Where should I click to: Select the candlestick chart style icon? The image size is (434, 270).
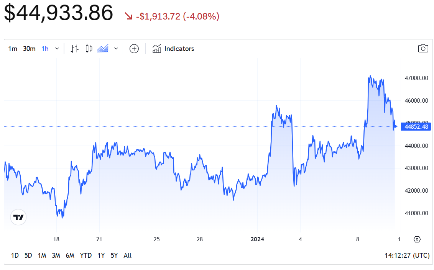pos(89,49)
